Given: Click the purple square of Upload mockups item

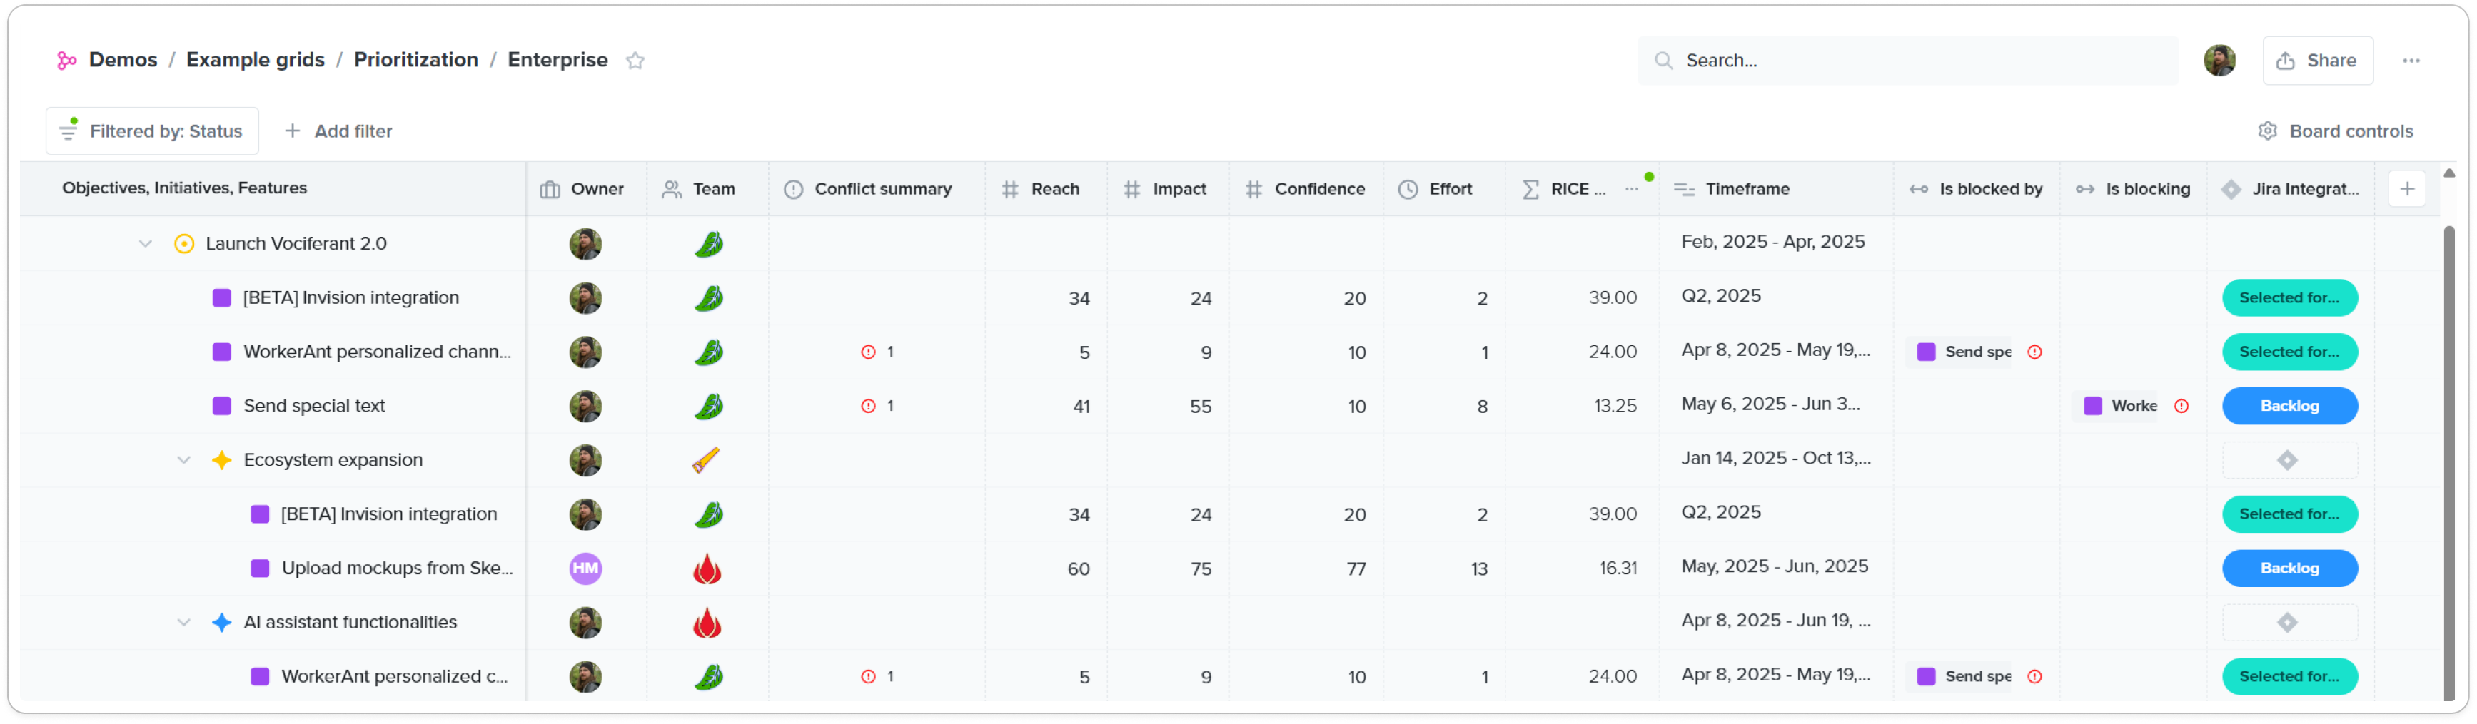Looking at the screenshot, I should pos(260,569).
